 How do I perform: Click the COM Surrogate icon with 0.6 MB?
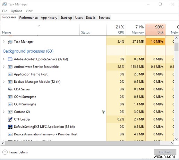pos(10,97)
